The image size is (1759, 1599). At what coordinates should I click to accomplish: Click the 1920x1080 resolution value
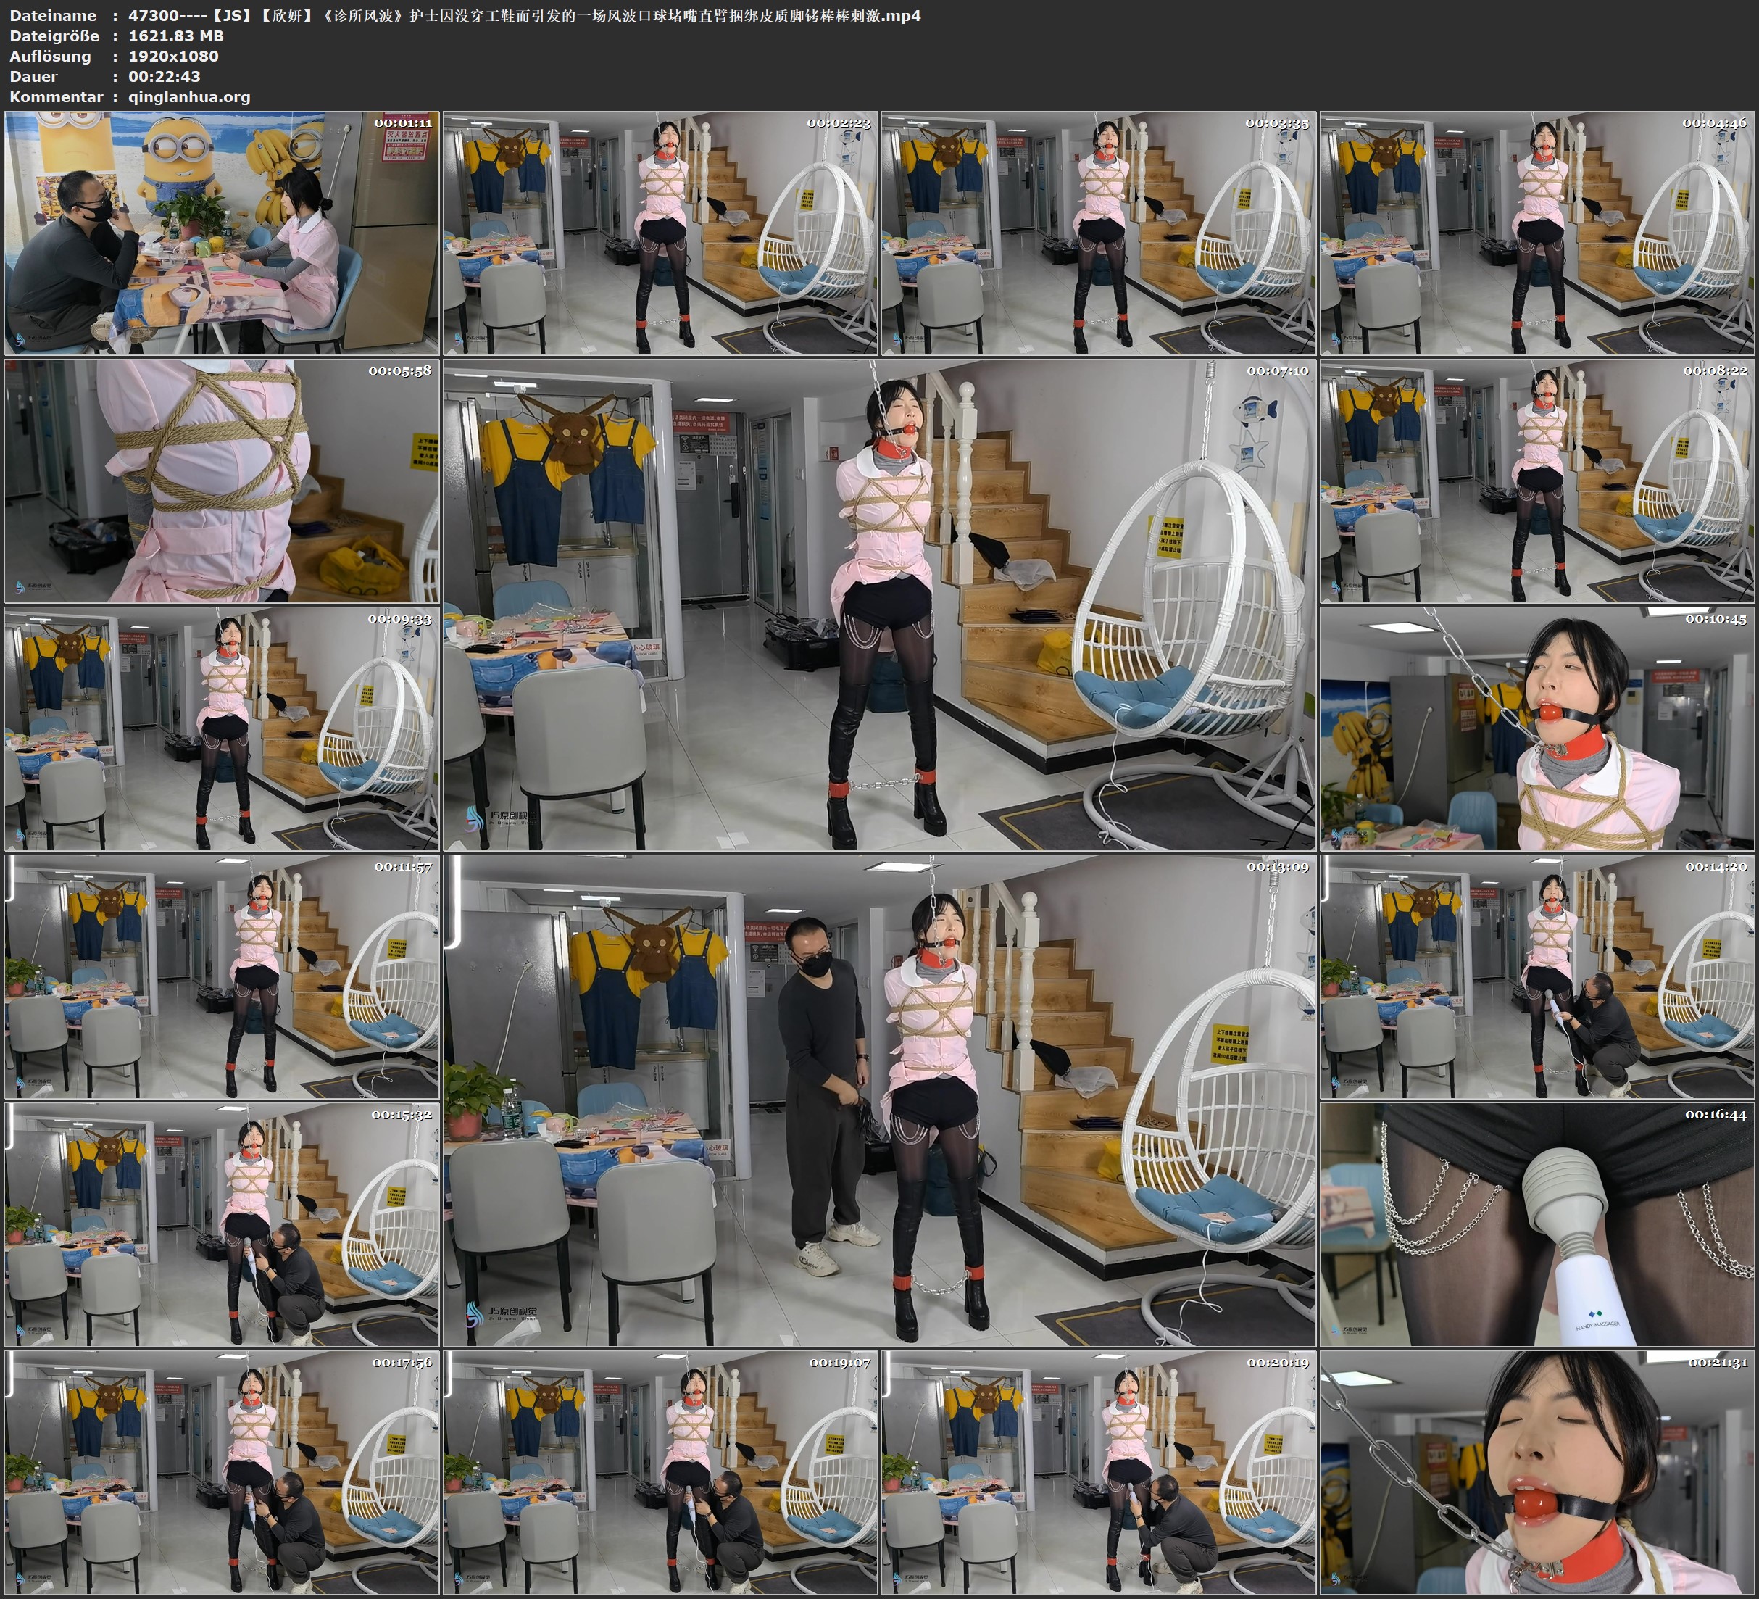click(x=174, y=56)
